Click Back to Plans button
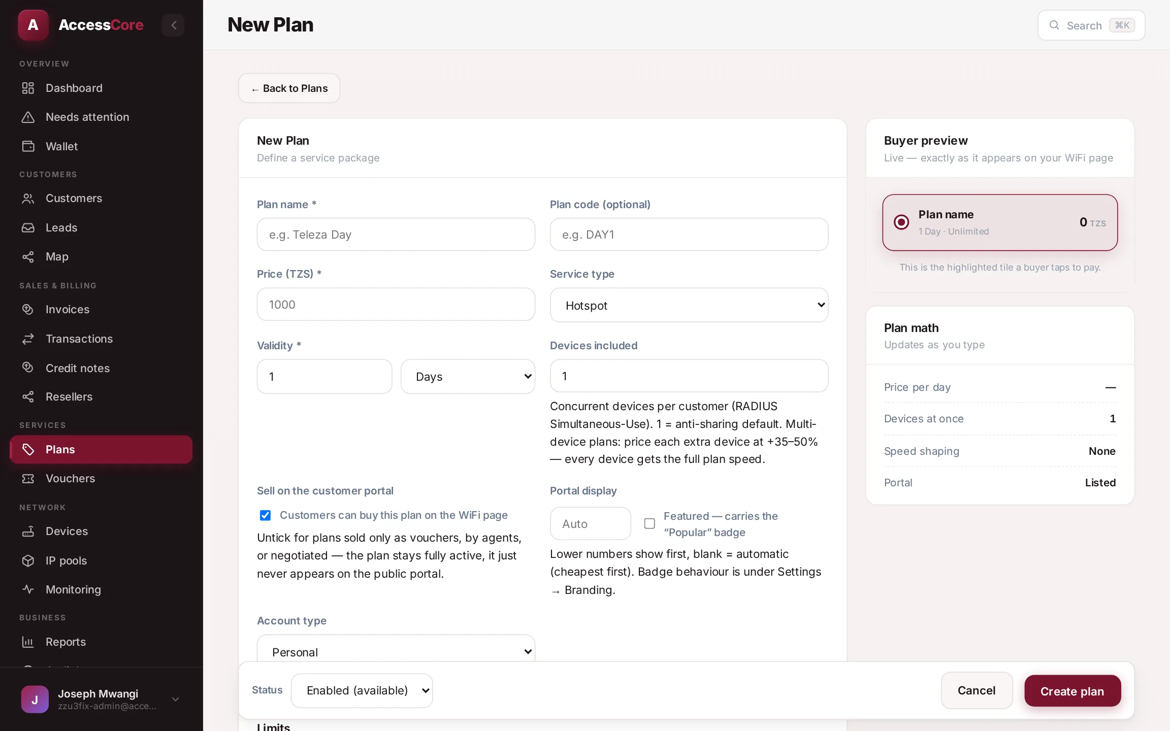1170x731 pixels. pyautogui.click(x=289, y=88)
